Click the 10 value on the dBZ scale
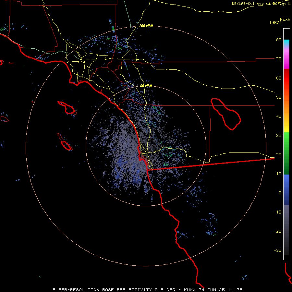The width and height of the screenshot is (292, 292). 279,174
